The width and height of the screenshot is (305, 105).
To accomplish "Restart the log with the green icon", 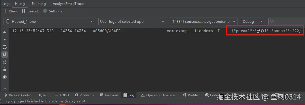I will [x=5, y=62].
